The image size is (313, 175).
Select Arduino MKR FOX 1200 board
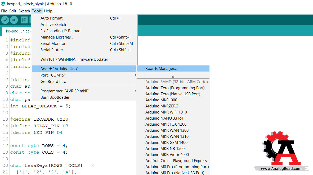[x=173, y=124]
